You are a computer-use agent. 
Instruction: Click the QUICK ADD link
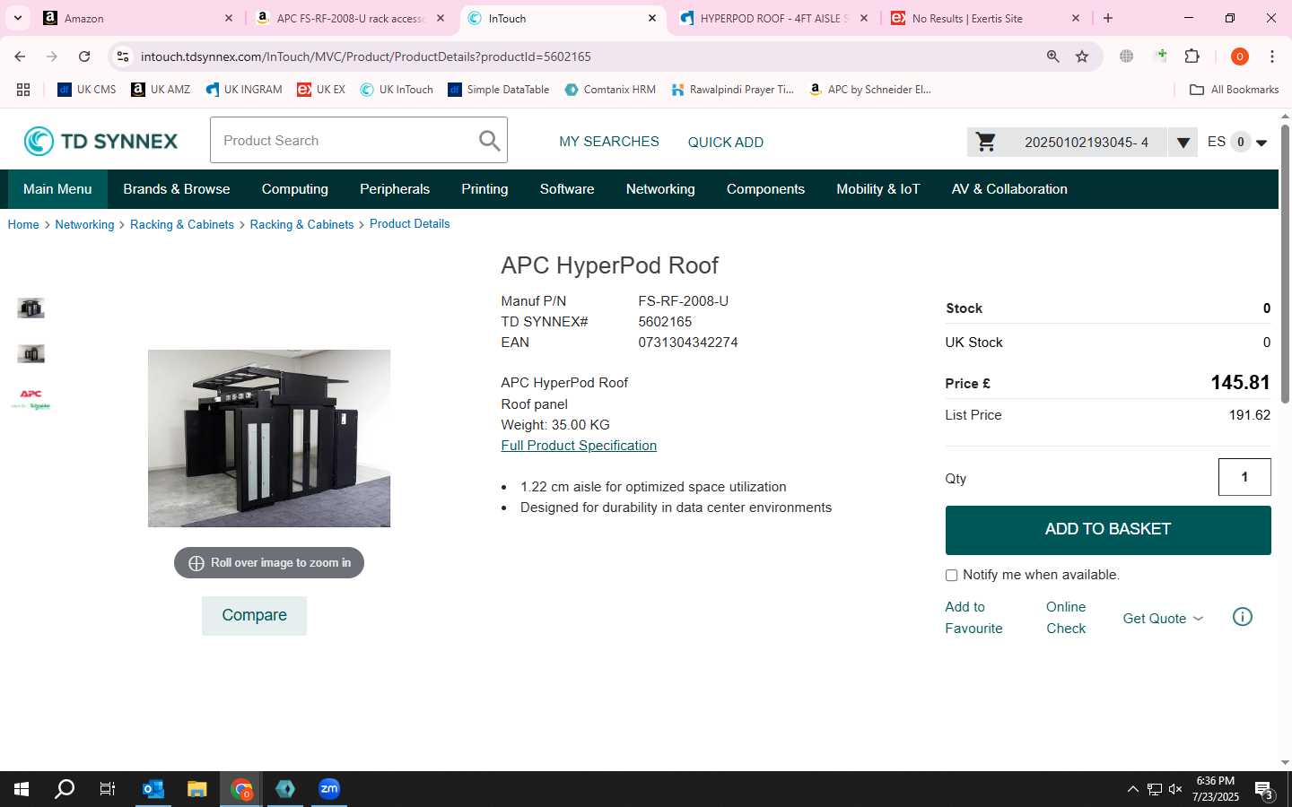point(726,143)
